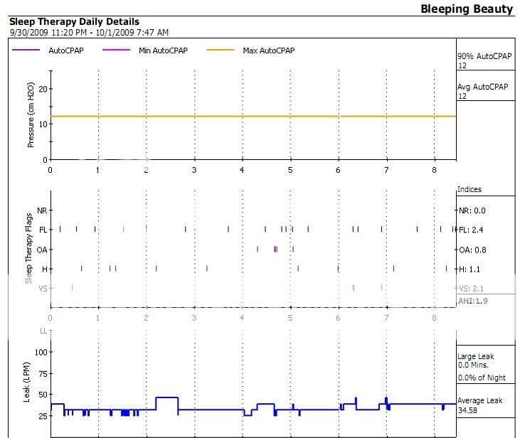525x438 pixels.
Task: Select the Sleep Therapy Daily Details heading
Action: click(74, 22)
